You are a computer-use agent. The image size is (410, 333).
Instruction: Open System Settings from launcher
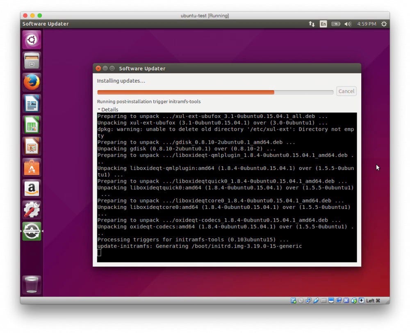tap(32, 210)
